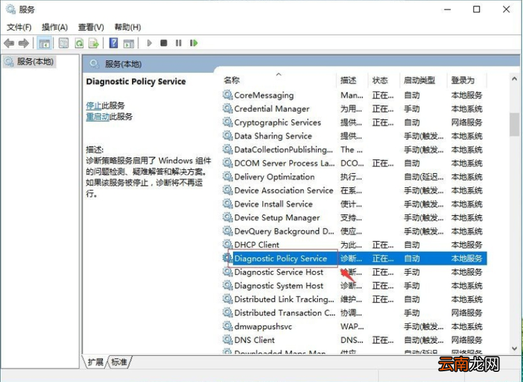523x382 pixels.
Task: Select 服务(本地) in the left tree
Action: click(29, 62)
